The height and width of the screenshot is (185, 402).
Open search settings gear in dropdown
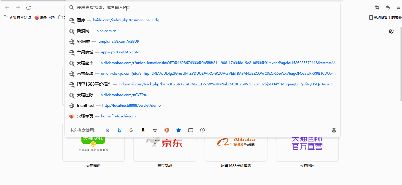coord(334,130)
